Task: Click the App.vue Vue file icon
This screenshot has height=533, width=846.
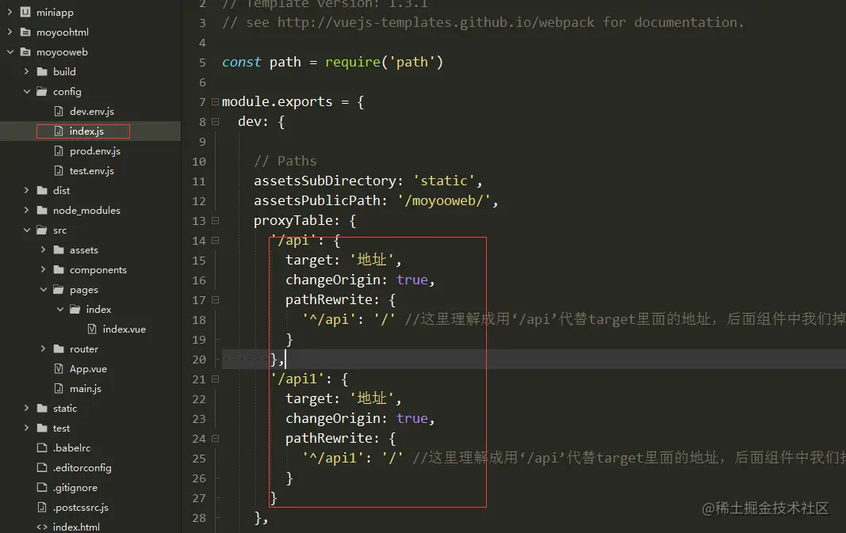Action: click(x=59, y=368)
